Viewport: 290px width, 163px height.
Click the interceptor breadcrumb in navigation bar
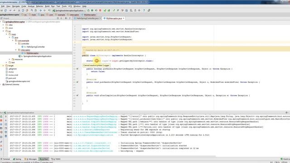73,14
